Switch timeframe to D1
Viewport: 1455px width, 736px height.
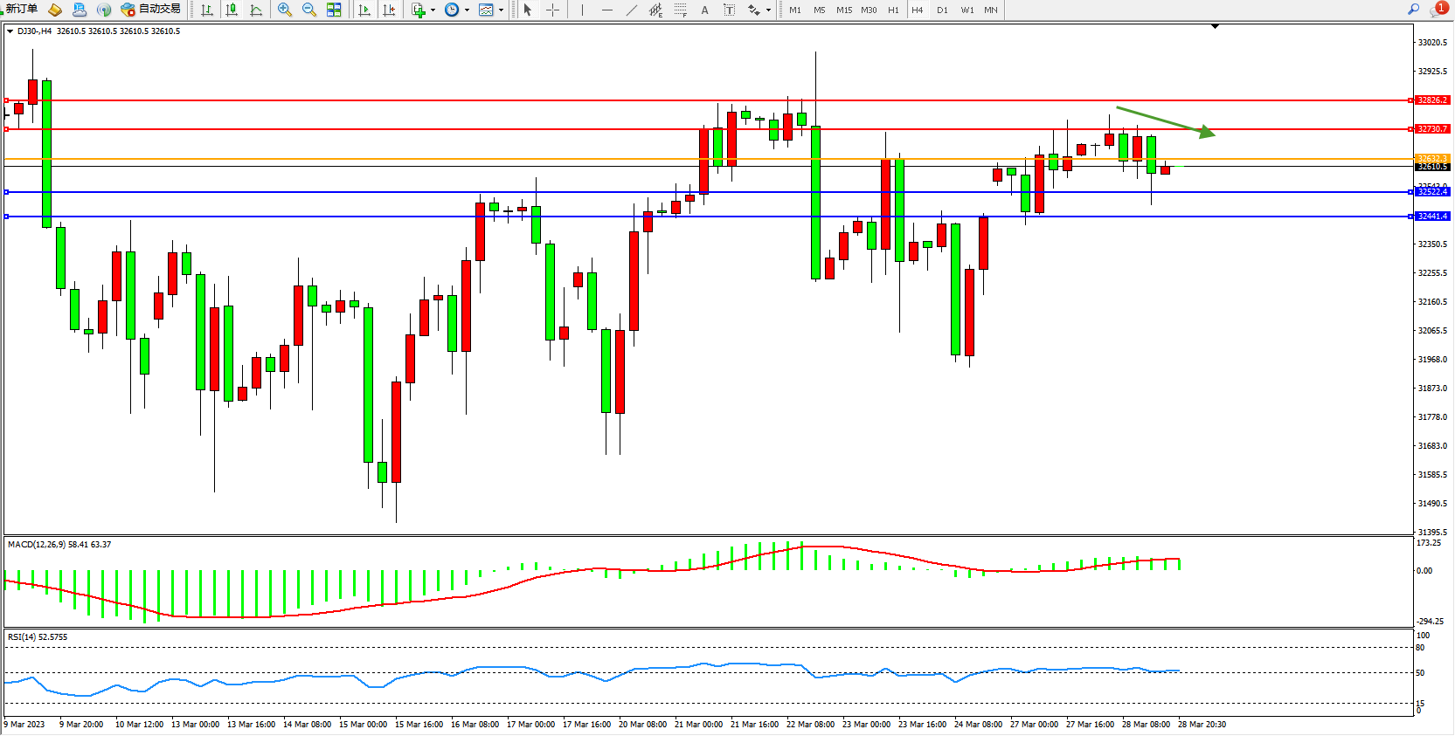click(x=942, y=10)
